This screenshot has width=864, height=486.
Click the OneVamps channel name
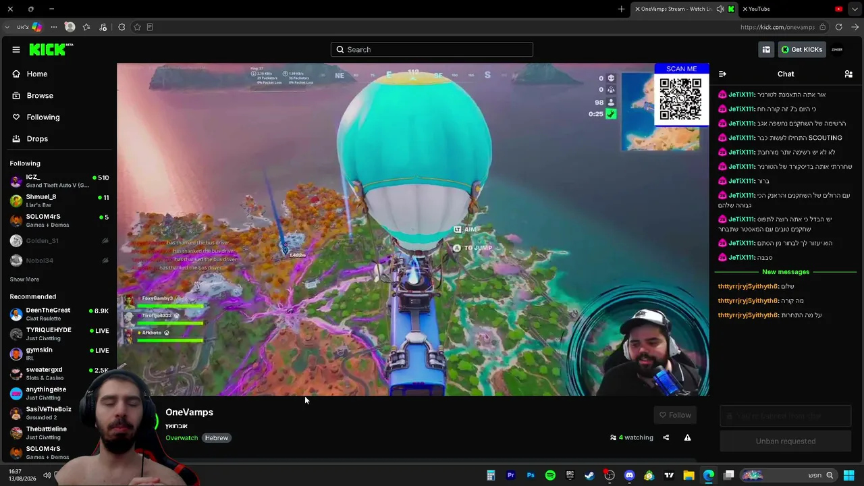(189, 412)
